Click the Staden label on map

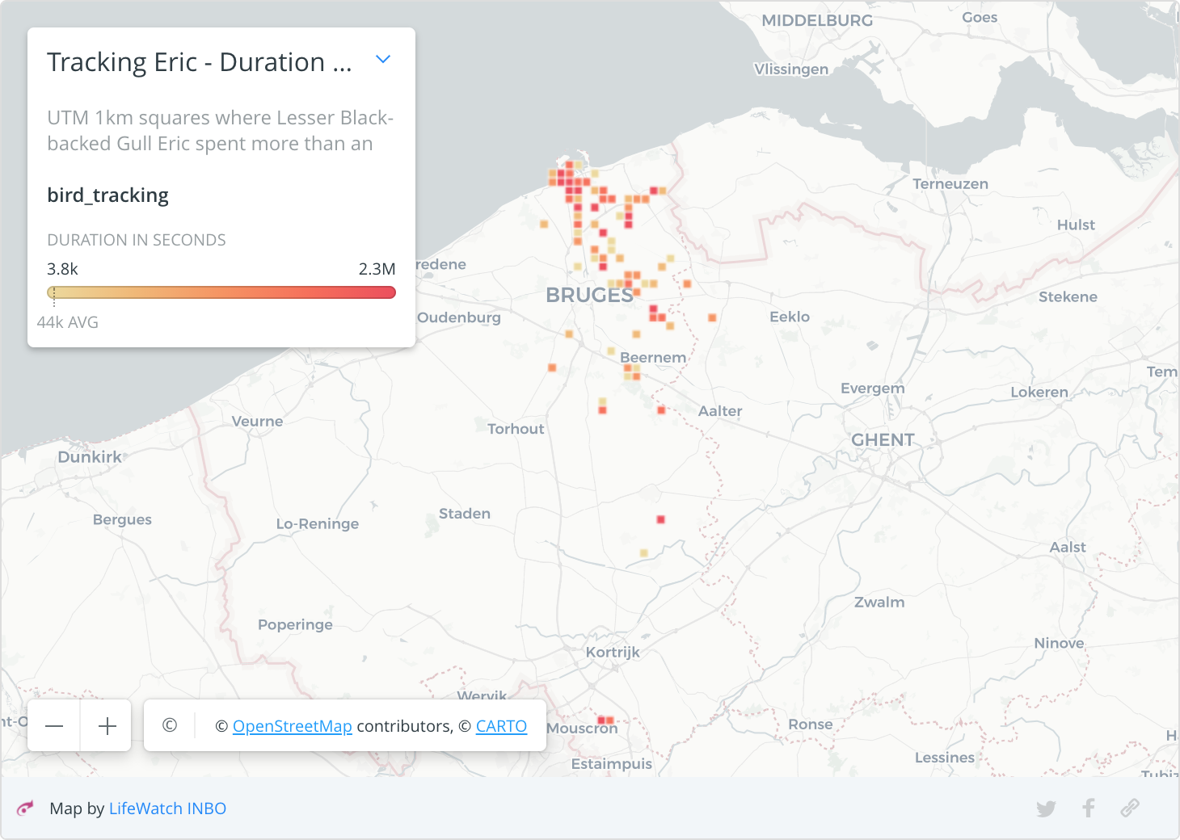[x=465, y=514]
